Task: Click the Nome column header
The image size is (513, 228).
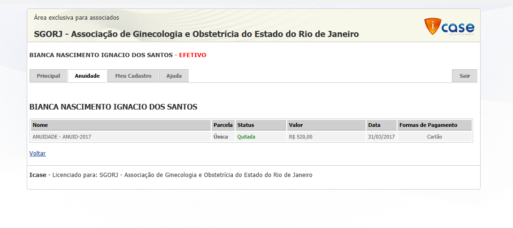Action: [40, 125]
